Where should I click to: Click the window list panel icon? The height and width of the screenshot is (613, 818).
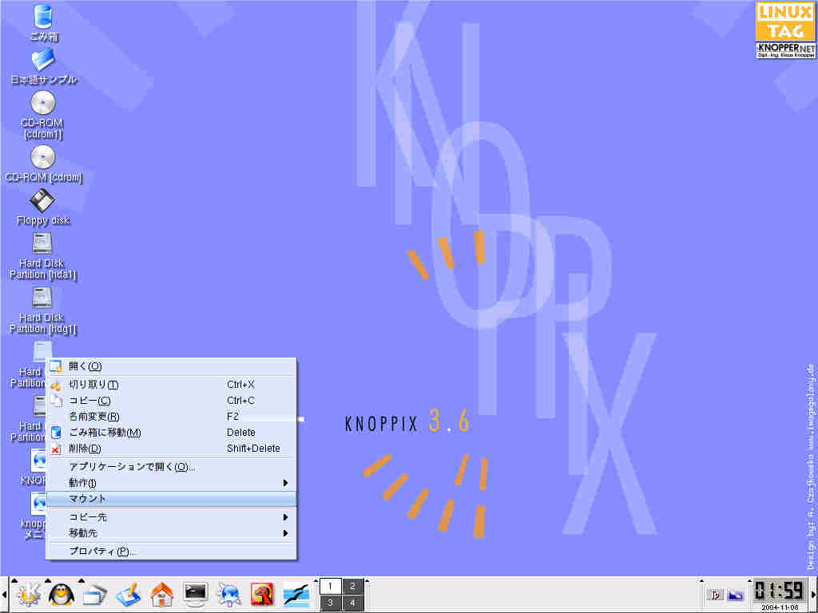(x=95, y=594)
